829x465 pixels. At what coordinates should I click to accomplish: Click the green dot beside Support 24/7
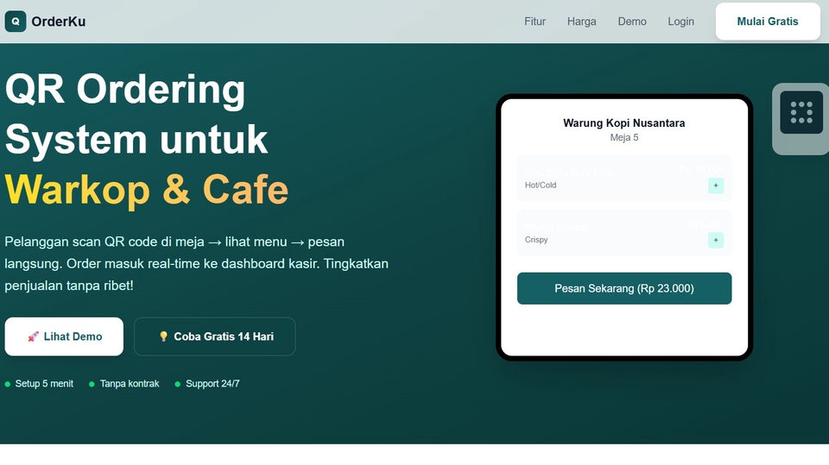(178, 384)
